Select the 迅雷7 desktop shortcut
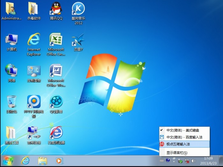The height and width of the screenshot is (167, 223). 78,40
